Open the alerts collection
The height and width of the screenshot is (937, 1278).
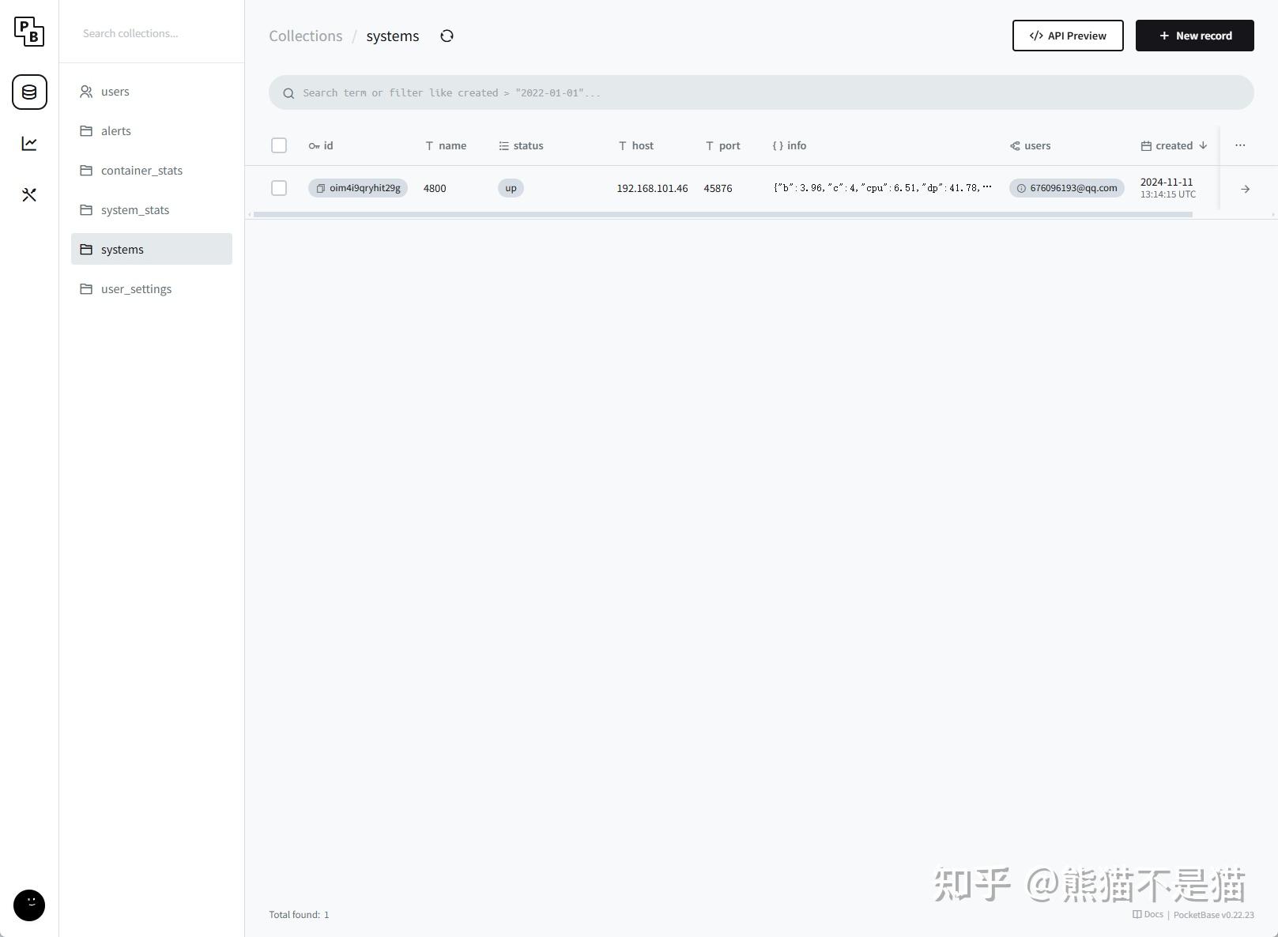click(152, 131)
